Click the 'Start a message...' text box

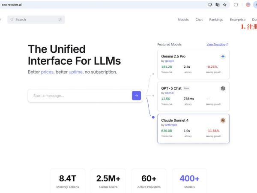click(x=80, y=96)
